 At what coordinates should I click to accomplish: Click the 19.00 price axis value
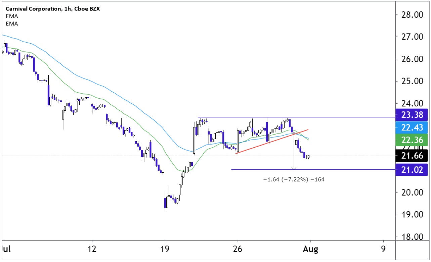(412, 214)
